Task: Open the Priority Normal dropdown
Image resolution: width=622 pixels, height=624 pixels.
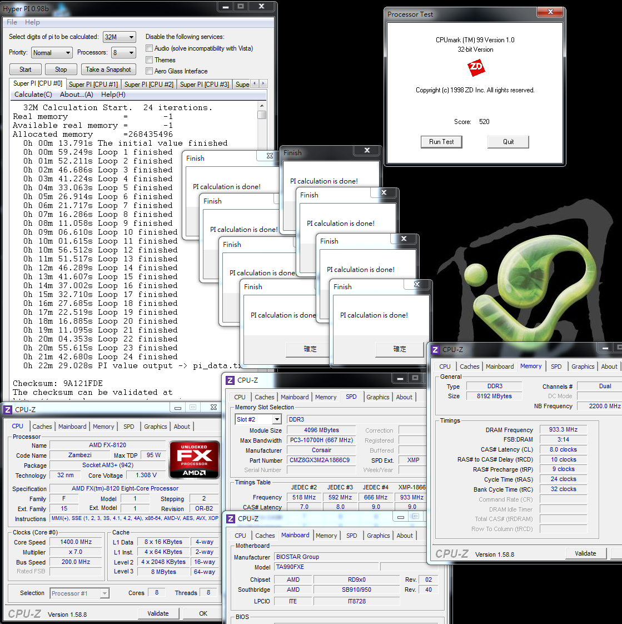Action: click(52, 52)
